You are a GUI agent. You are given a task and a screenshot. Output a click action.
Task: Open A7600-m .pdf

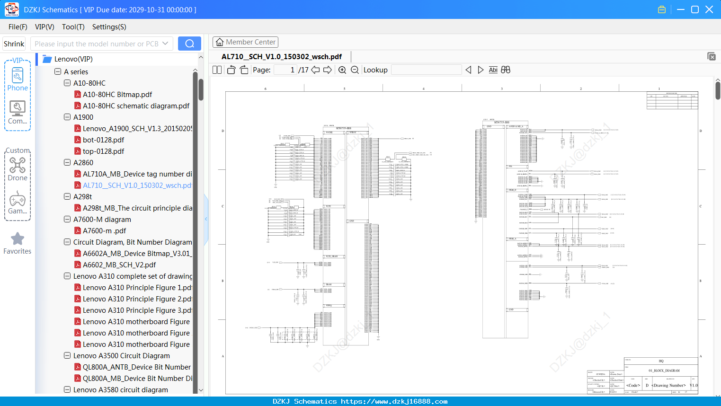tap(104, 230)
